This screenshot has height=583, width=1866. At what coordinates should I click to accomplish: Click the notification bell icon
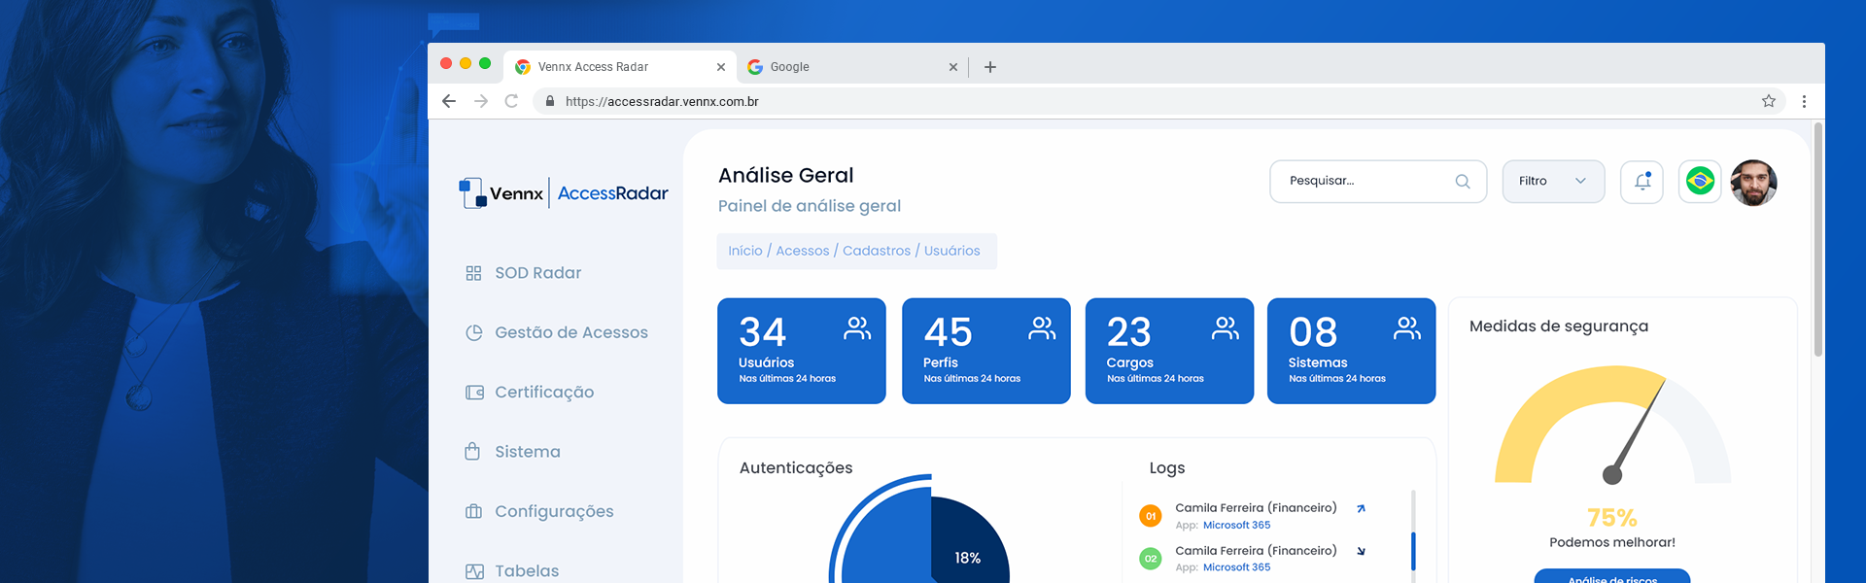pos(1642,182)
